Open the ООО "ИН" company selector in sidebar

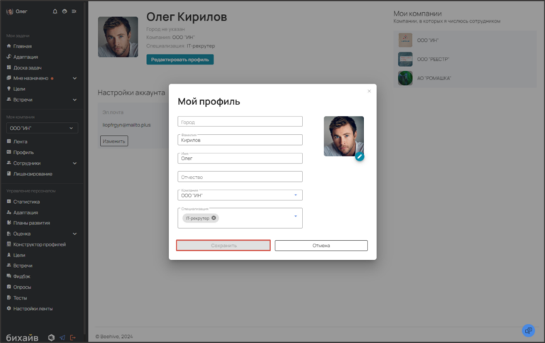tap(42, 128)
